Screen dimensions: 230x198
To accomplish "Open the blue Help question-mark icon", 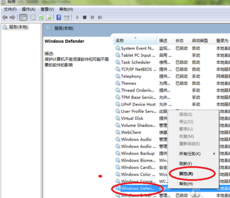I will [59, 17].
